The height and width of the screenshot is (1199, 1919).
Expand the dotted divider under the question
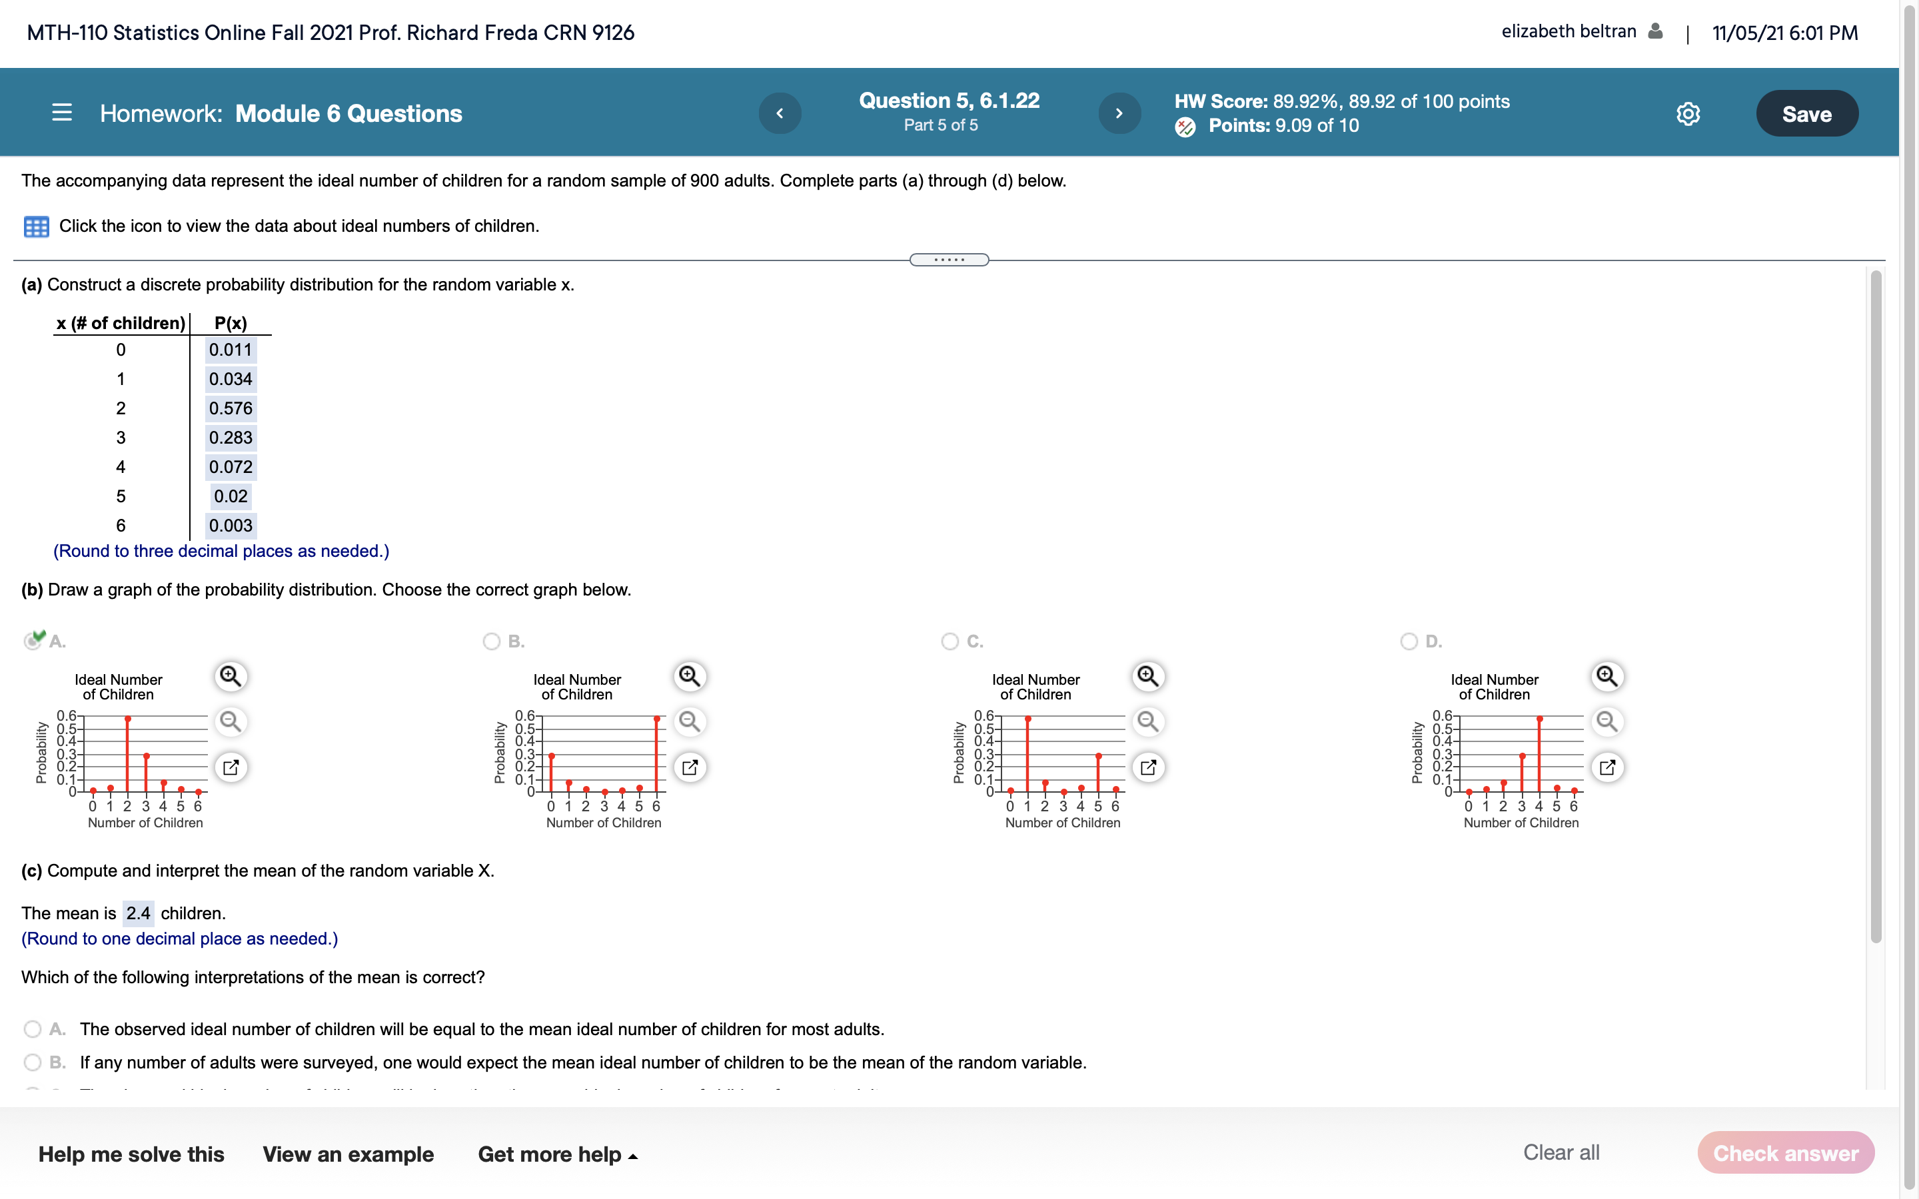pyautogui.click(x=950, y=259)
